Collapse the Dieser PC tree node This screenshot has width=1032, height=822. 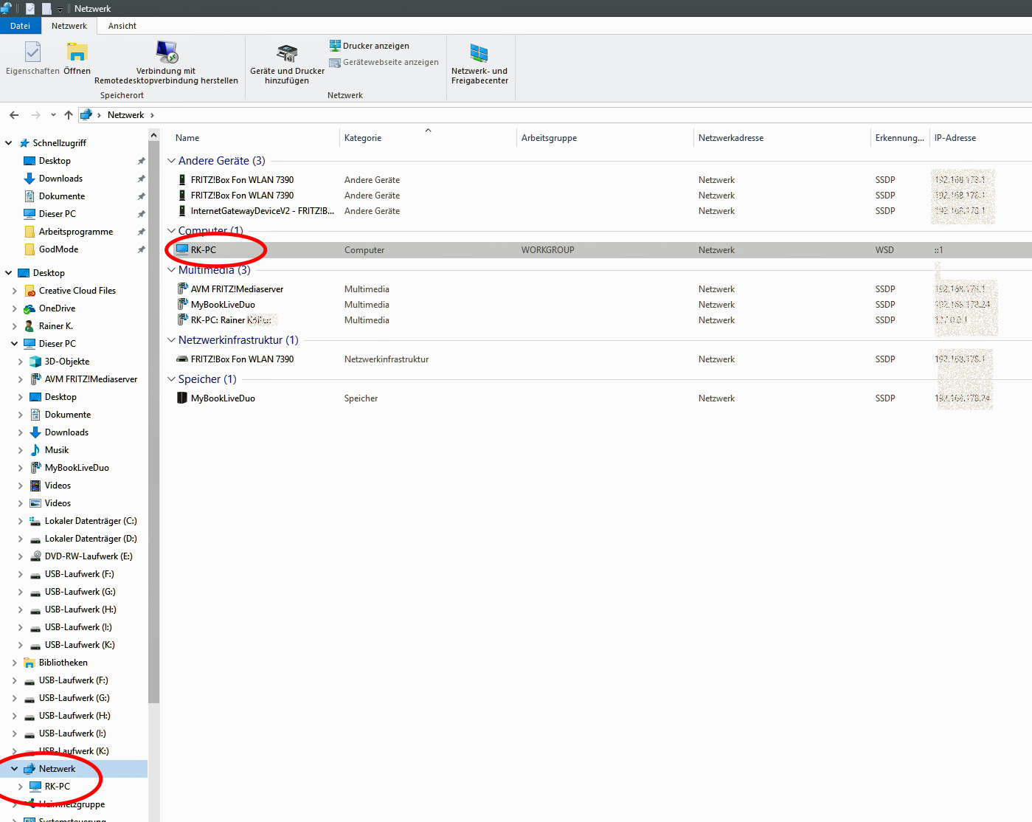click(x=15, y=344)
